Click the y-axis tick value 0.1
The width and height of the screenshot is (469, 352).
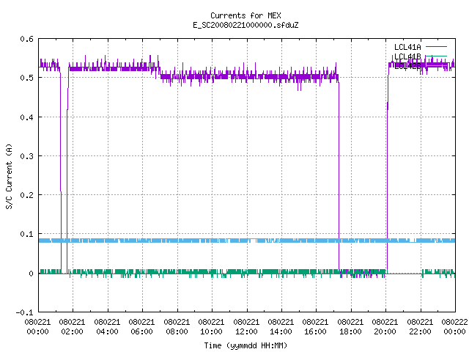[26, 234]
